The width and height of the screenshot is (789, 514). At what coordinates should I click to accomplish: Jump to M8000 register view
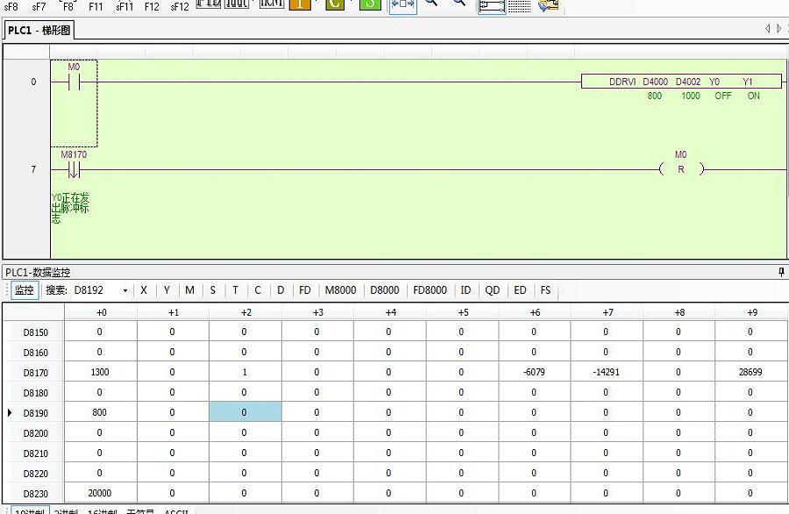click(x=340, y=290)
